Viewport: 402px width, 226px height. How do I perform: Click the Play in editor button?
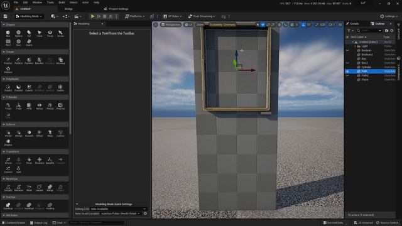[x=92, y=16]
